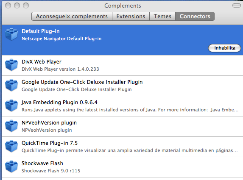243x180 pixels.
Task: Click the Shockwave Flash plugin icon
Action: (x=11, y=166)
